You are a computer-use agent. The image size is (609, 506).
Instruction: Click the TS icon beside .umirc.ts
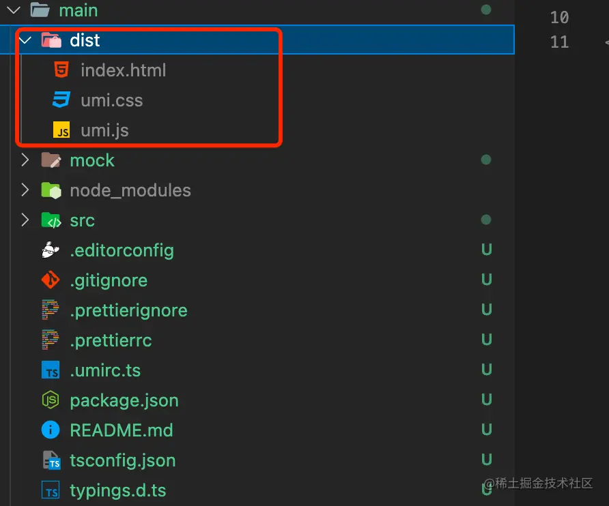[x=51, y=370]
